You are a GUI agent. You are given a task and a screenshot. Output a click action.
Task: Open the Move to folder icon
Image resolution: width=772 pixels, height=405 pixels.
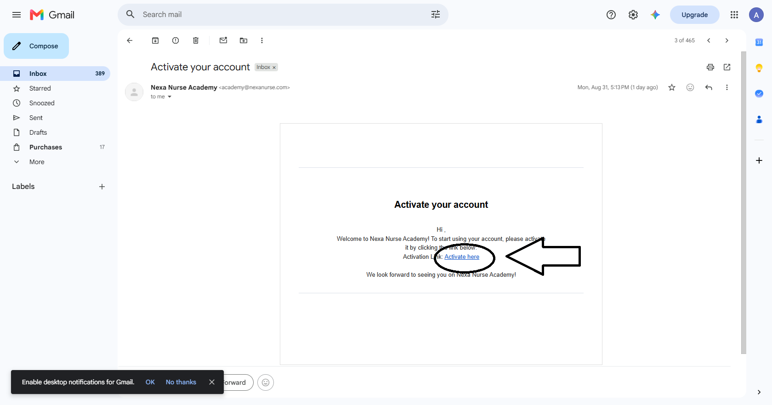(244, 40)
